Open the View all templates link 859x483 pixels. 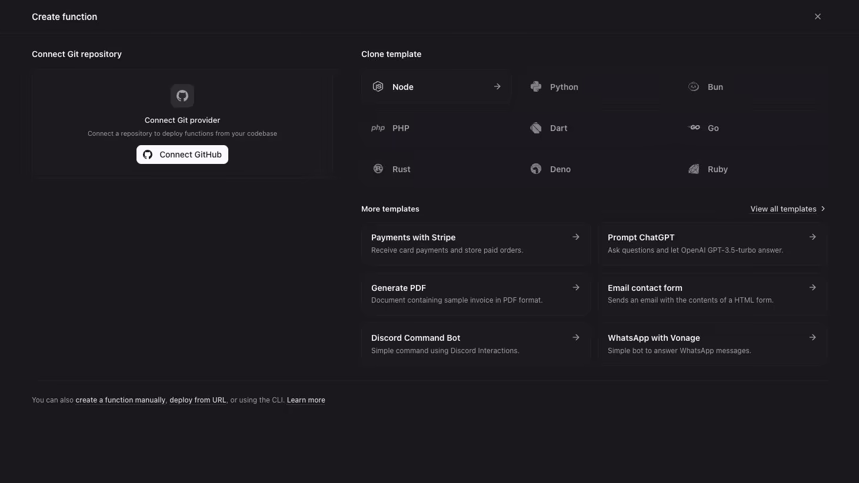783,209
